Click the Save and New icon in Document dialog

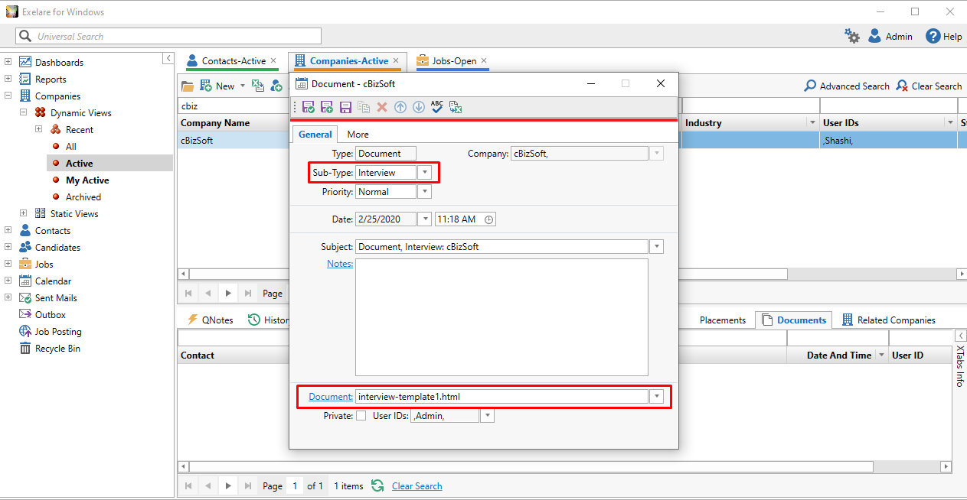(x=326, y=107)
